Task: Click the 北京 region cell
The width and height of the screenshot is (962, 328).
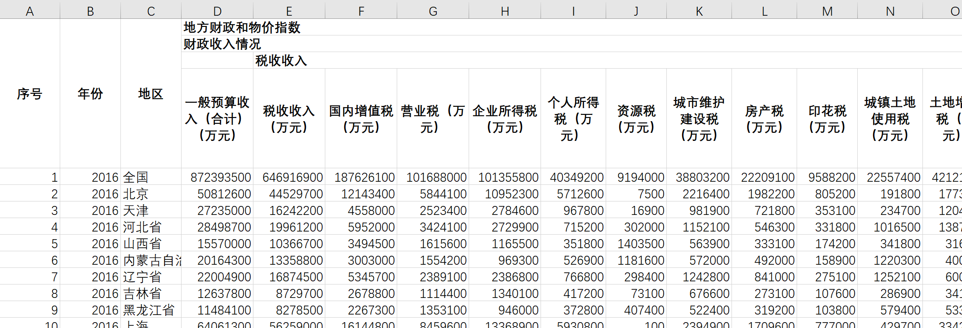Action: pos(151,194)
